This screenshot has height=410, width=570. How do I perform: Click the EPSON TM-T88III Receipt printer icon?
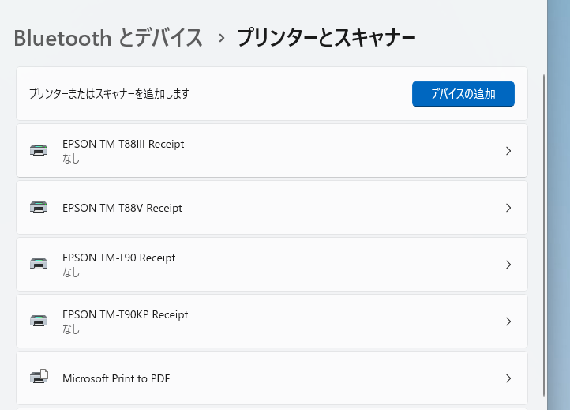38,151
